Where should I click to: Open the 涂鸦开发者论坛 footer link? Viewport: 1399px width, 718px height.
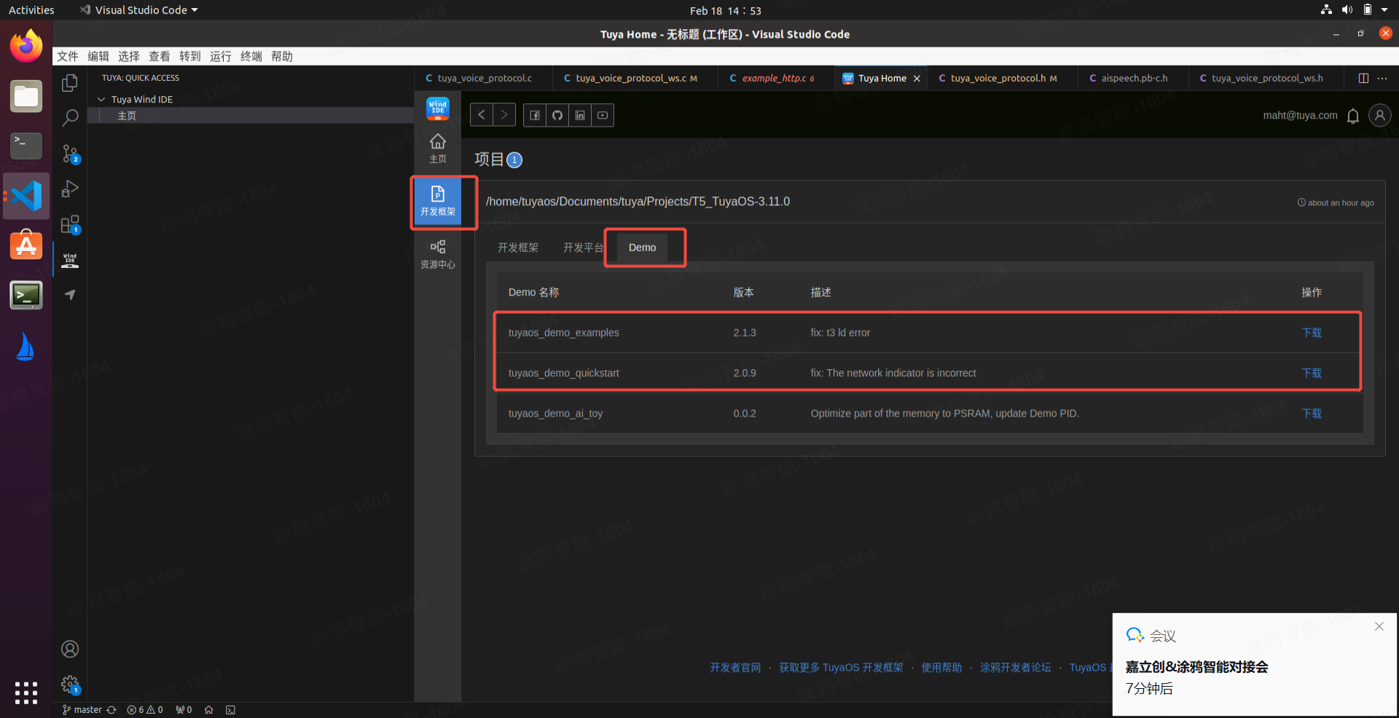coord(1015,668)
